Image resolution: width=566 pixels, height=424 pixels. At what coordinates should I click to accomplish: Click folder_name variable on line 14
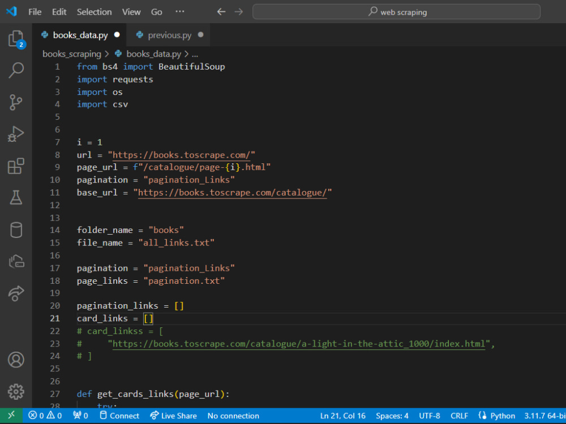click(x=105, y=230)
